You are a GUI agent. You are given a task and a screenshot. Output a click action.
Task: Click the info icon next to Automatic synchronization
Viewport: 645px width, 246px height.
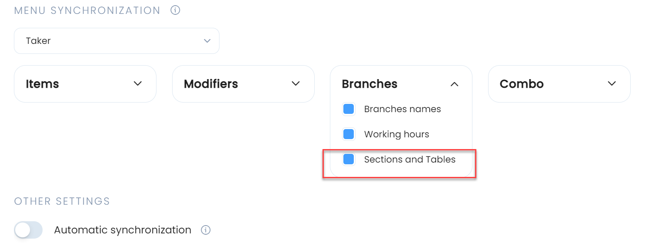206,230
